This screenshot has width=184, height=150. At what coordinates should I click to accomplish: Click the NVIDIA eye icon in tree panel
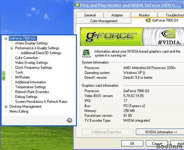tap(69, 120)
